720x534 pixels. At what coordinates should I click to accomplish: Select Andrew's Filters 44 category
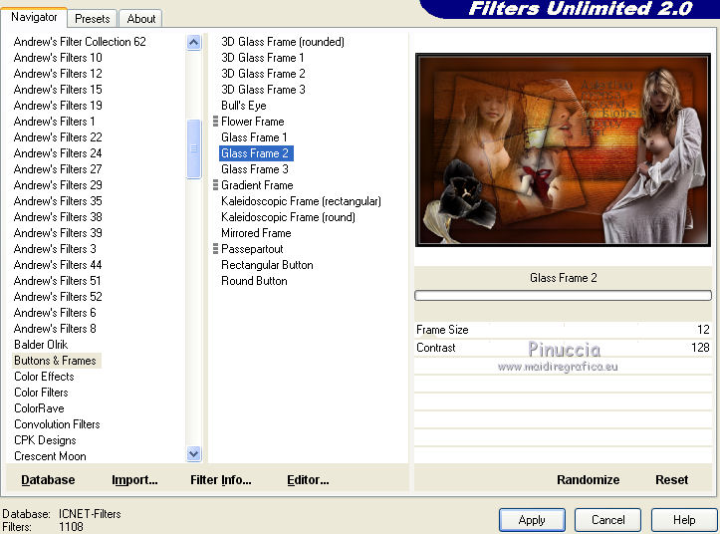(58, 265)
